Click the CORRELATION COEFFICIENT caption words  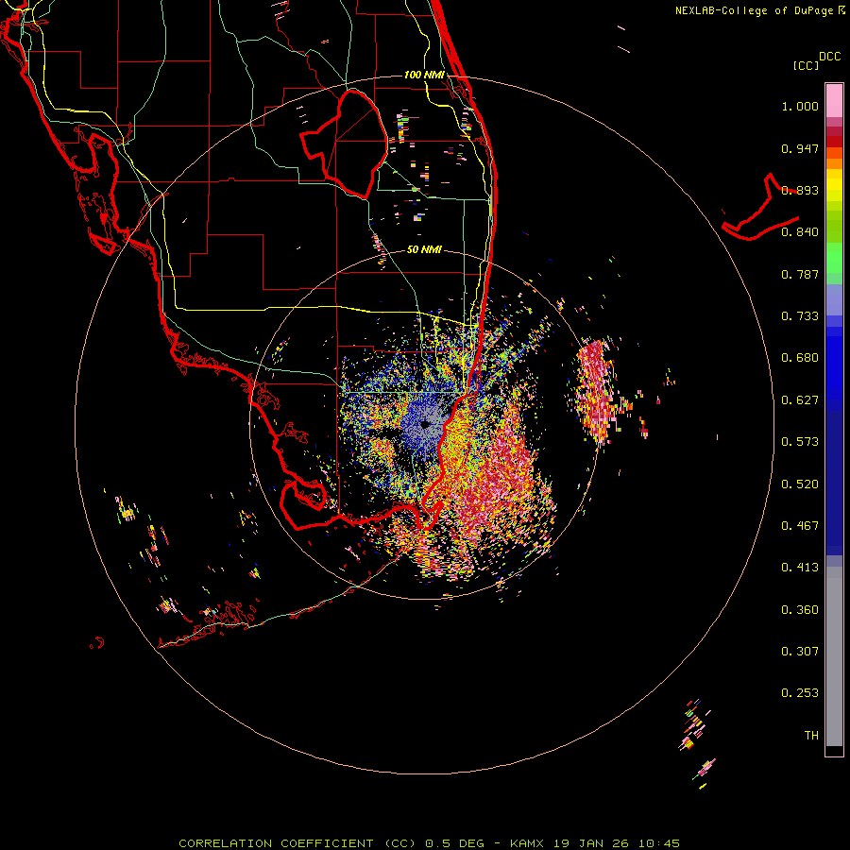click(276, 843)
